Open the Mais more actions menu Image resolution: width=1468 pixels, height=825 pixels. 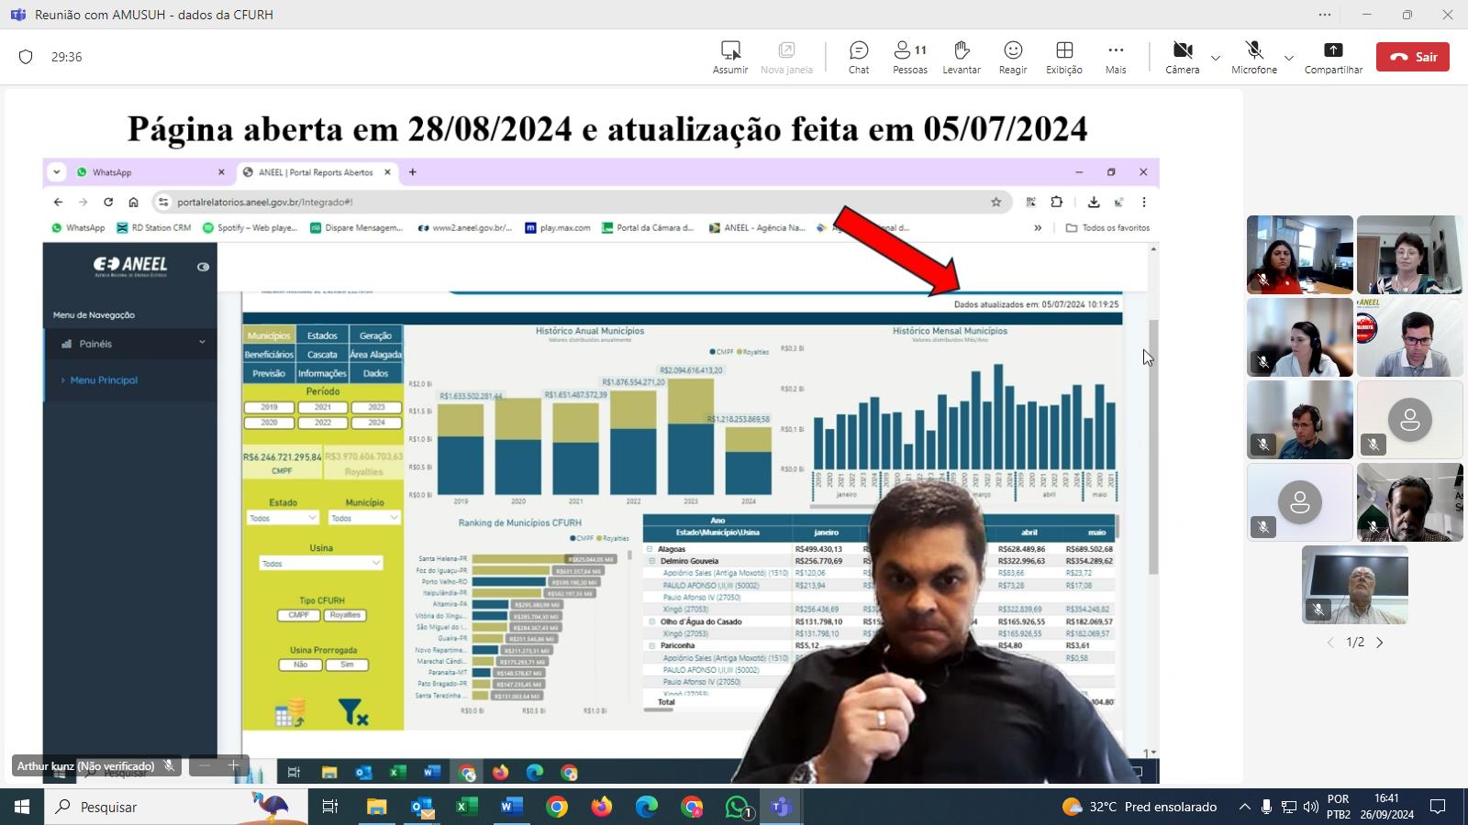pyautogui.click(x=1116, y=57)
